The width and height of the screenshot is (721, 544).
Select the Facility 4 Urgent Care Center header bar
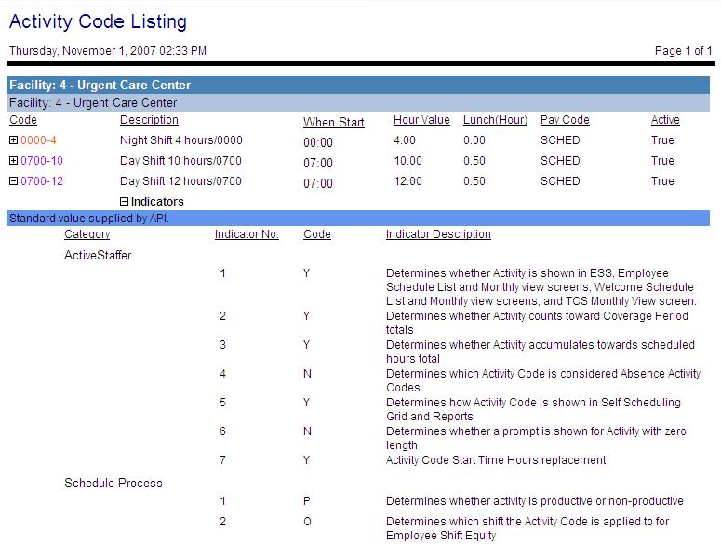pyautogui.click(x=358, y=86)
